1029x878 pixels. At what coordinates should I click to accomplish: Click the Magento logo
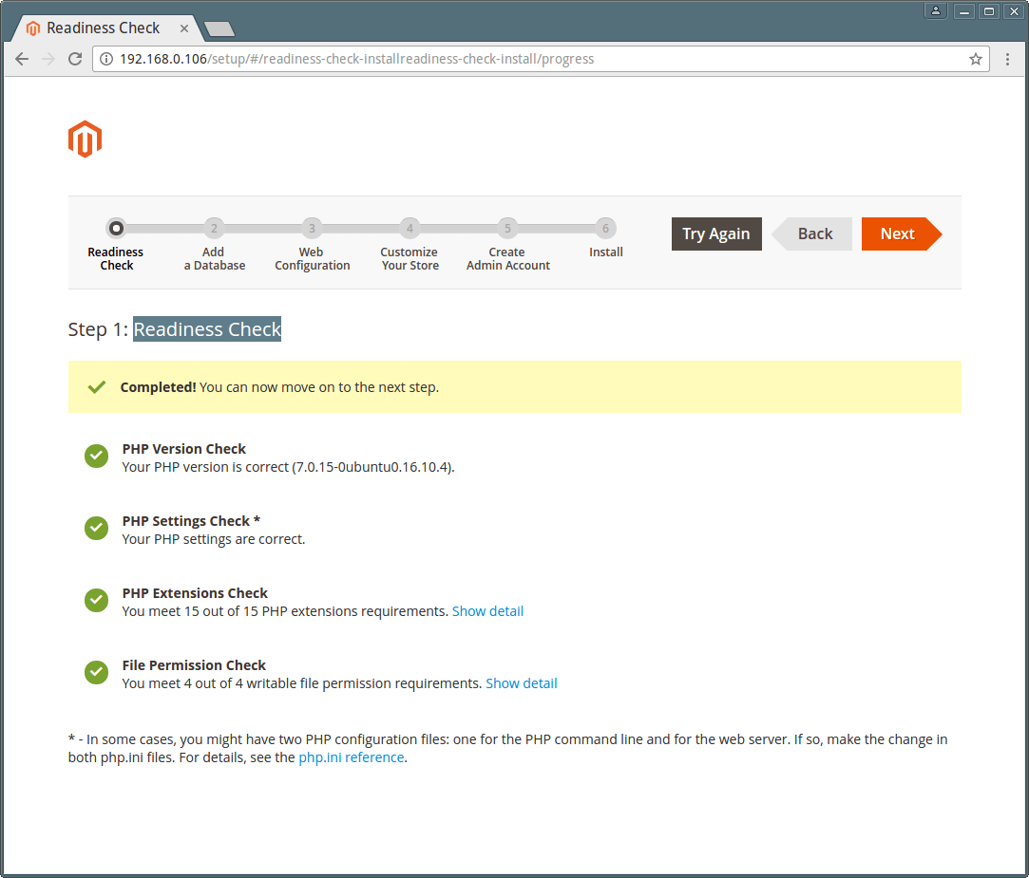click(x=85, y=139)
